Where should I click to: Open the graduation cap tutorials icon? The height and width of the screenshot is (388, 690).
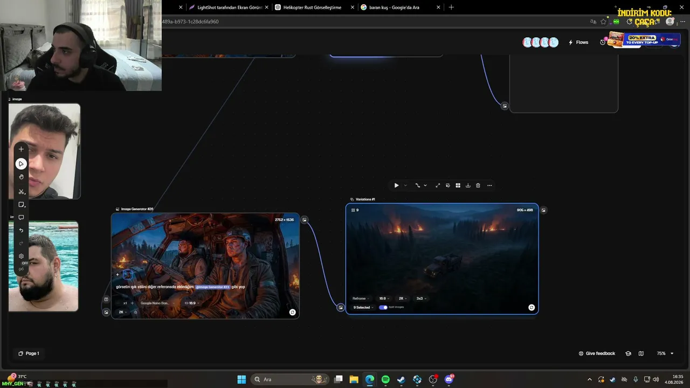click(x=628, y=354)
